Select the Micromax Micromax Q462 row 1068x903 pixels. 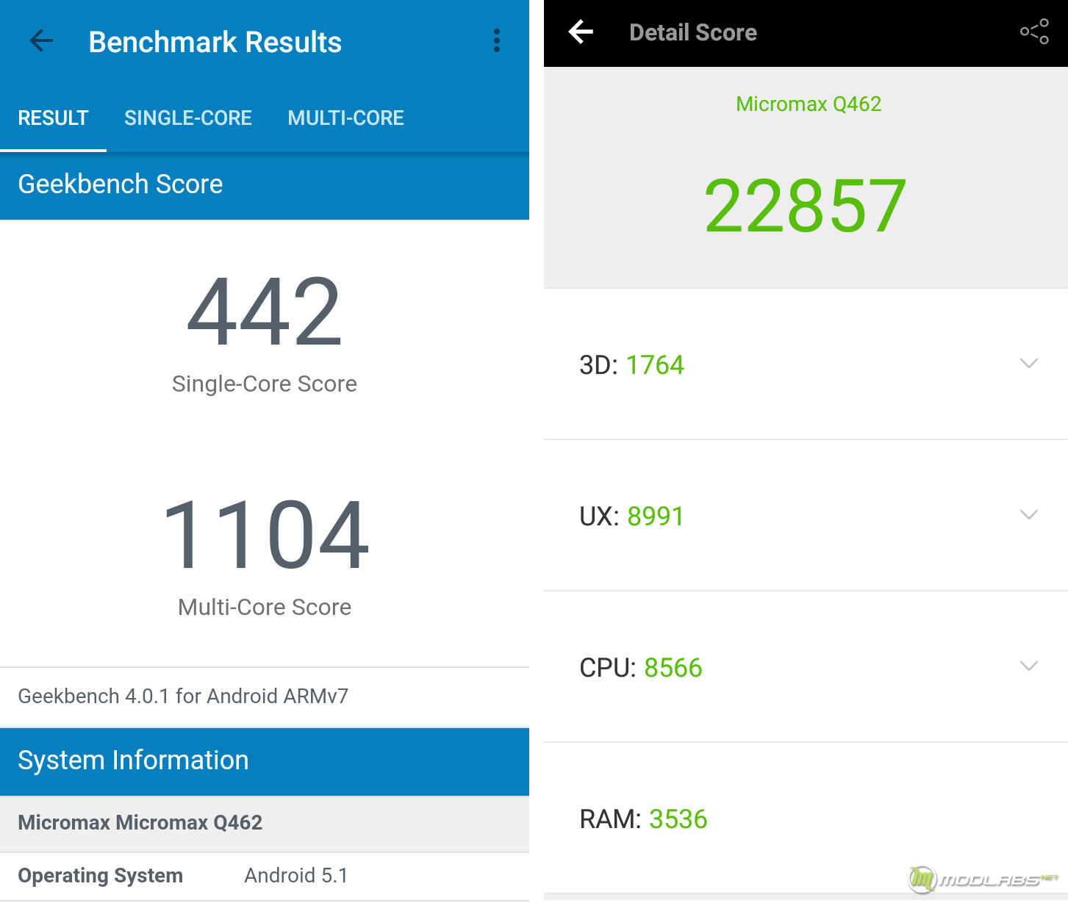265,823
